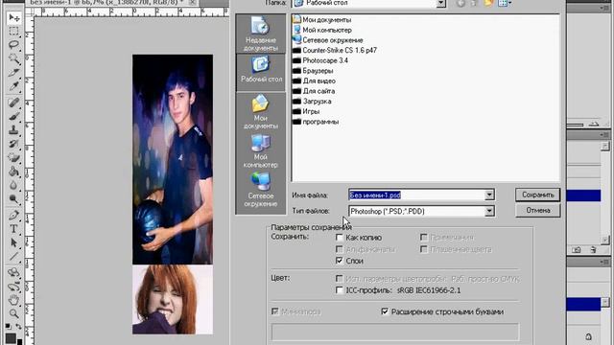Open the layers panel options menu
This screenshot has width=614, height=345.
pos(605,262)
